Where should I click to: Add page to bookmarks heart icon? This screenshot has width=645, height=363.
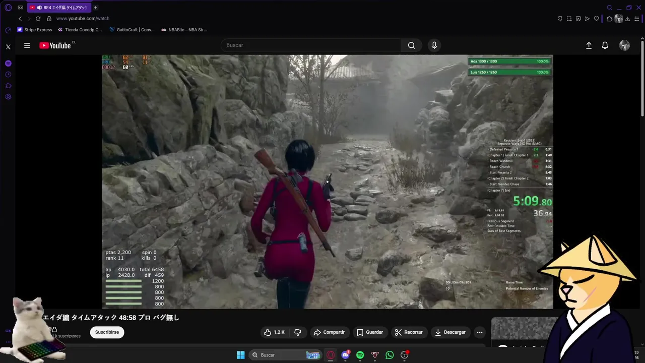coord(596,19)
